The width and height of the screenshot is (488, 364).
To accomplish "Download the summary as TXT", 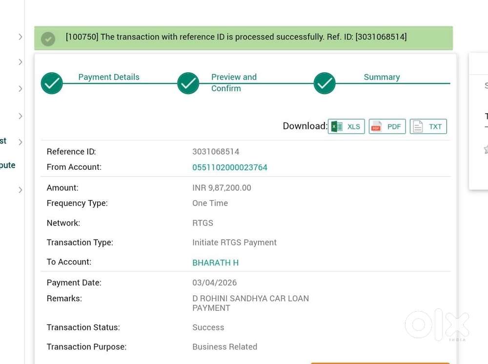I will (x=428, y=126).
